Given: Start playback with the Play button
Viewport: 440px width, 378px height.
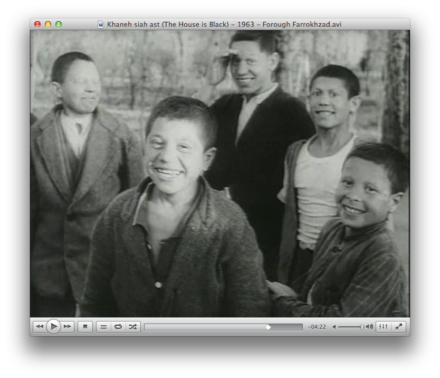Looking at the screenshot, I should 54,327.
